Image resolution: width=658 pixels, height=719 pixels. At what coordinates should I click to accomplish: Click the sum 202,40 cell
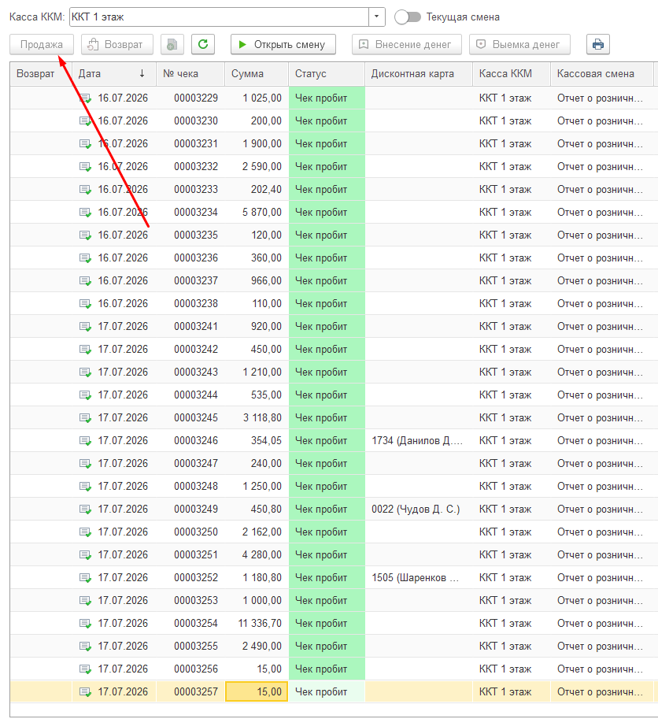click(x=257, y=189)
